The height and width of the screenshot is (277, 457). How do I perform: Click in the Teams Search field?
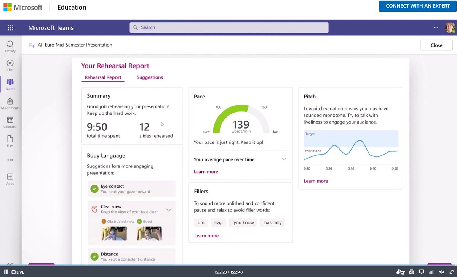(x=229, y=27)
